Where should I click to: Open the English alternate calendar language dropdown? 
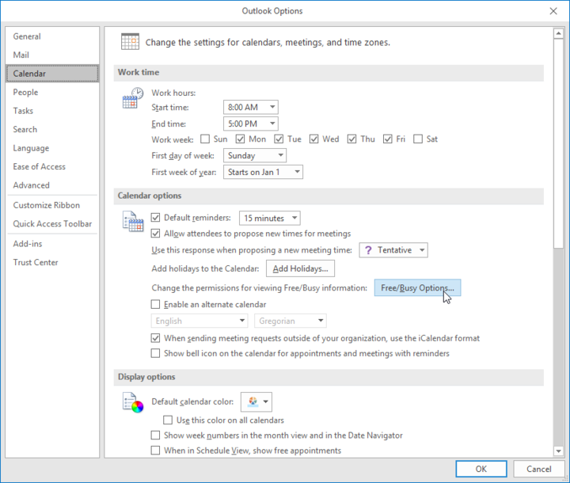point(199,321)
